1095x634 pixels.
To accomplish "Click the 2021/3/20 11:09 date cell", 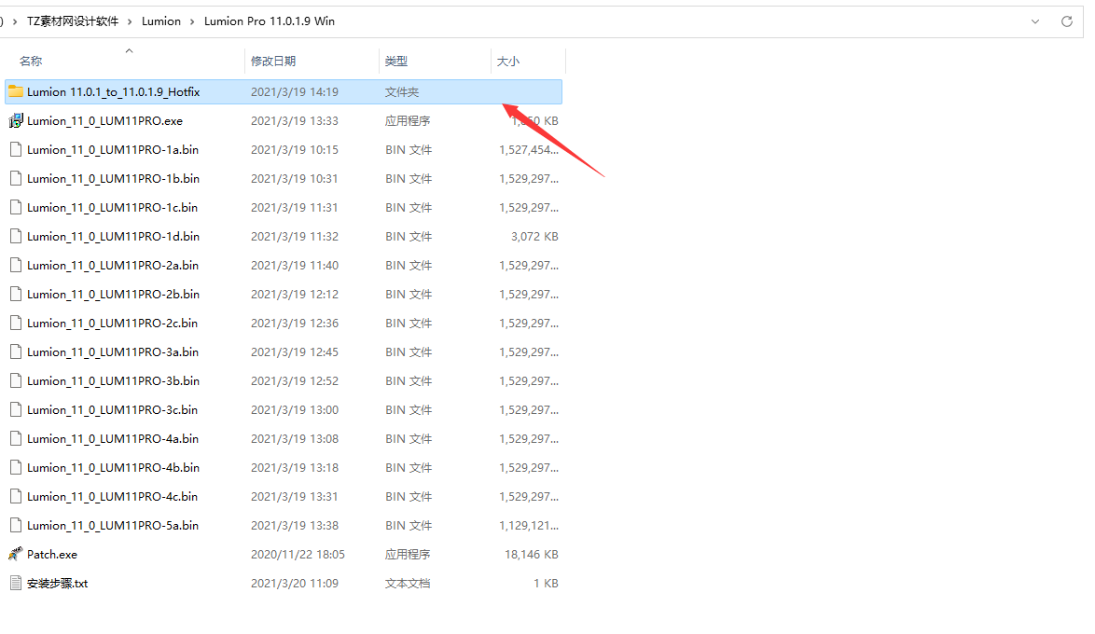I will point(295,583).
